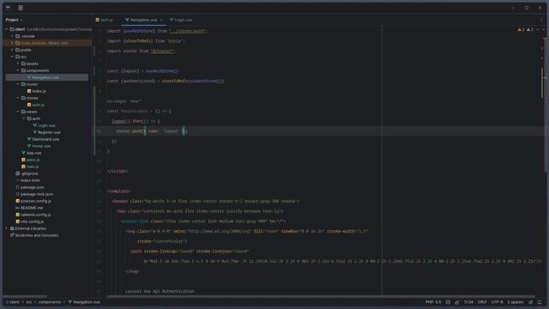
Task: Click the 11:34 cursor position indicator
Action: [468, 302]
